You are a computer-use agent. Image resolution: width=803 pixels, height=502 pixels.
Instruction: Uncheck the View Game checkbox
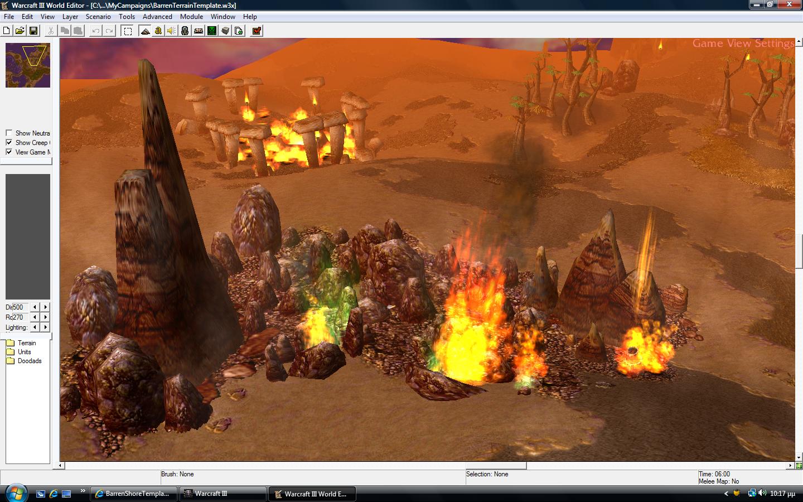coord(9,152)
